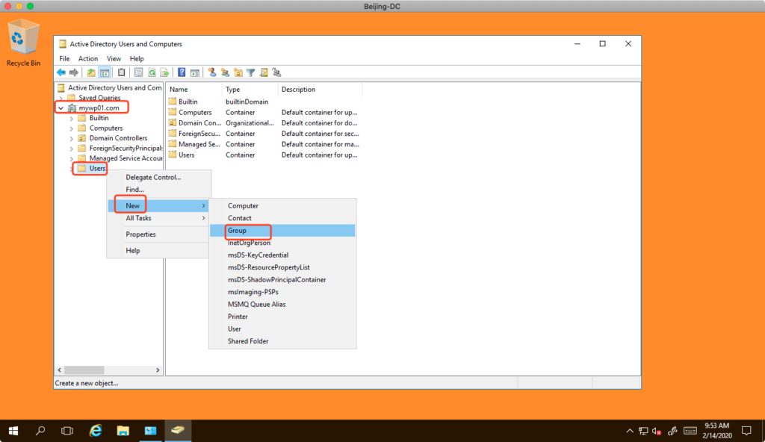Collapse the mywp01.com domain node
Image resolution: width=765 pixels, height=442 pixels.
coord(61,108)
